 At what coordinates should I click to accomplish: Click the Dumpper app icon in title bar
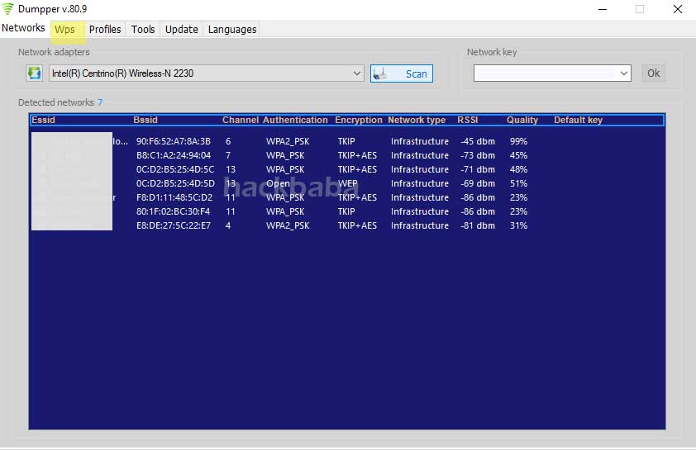[x=7, y=9]
